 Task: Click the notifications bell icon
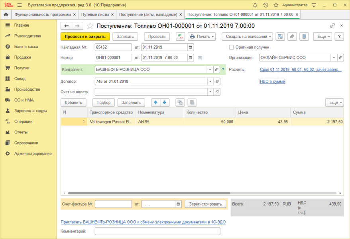coord(255,5)
